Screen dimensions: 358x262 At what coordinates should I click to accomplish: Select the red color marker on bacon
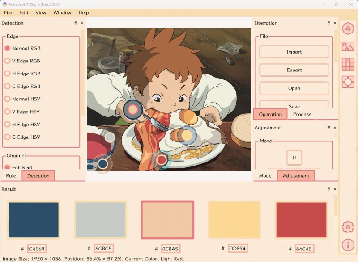click(162, 160)
